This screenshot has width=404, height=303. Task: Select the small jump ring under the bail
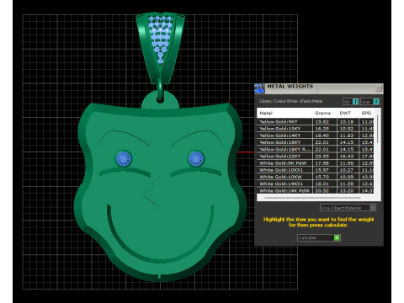click(x=160, y=91)
